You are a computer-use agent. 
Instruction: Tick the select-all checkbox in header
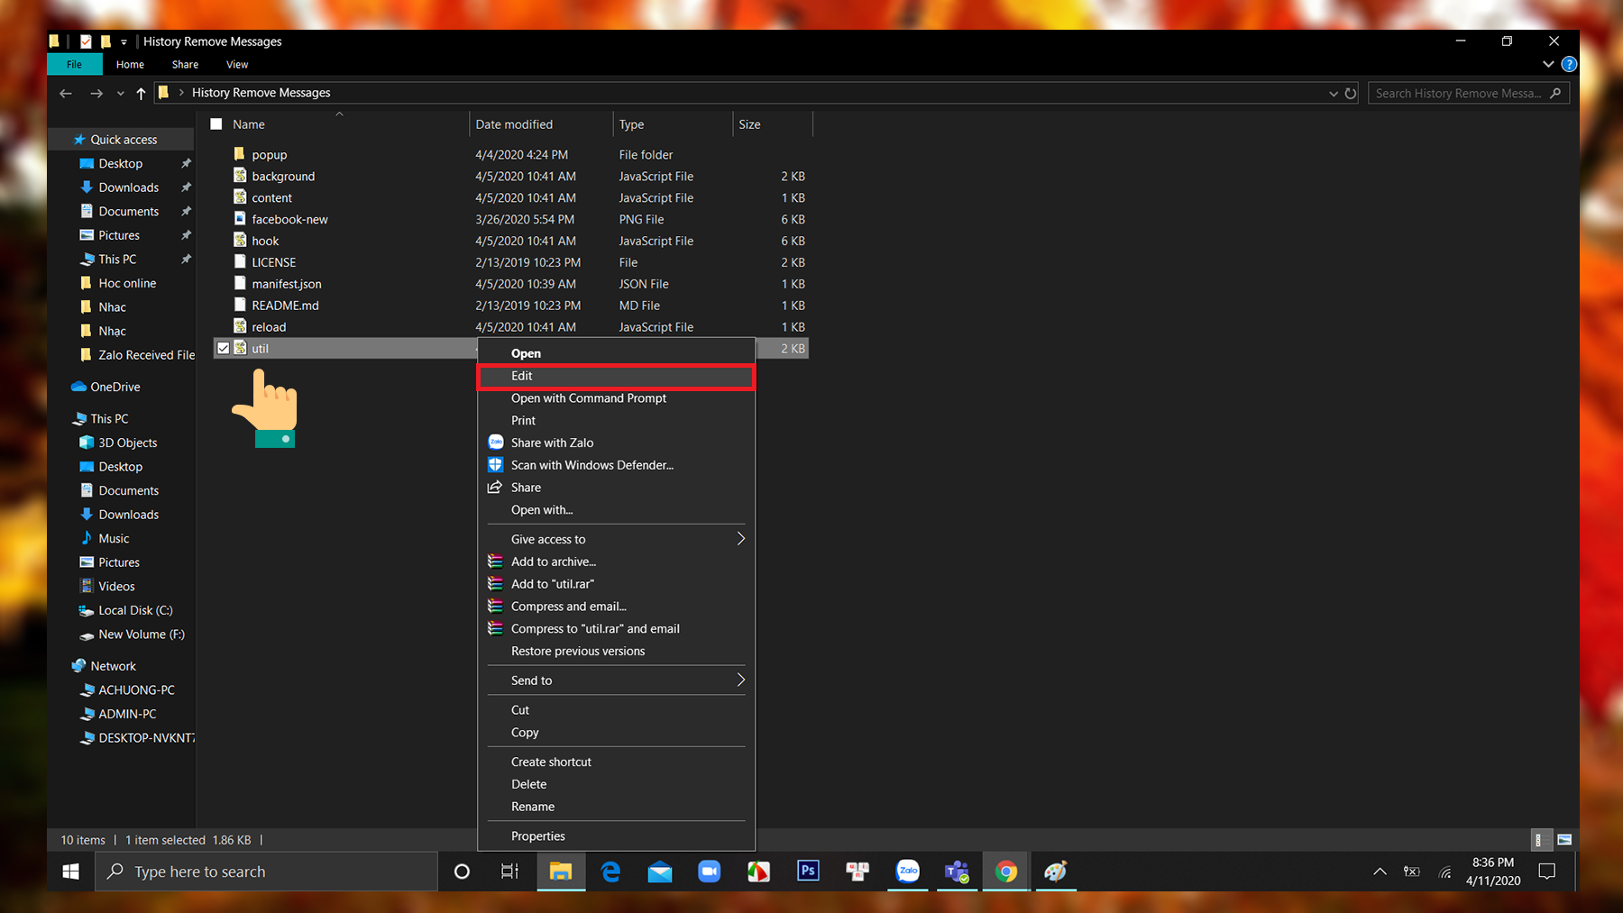[x=216, y=124]
